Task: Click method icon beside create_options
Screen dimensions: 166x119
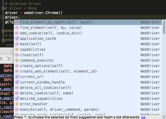Action: tap(17, 66)
